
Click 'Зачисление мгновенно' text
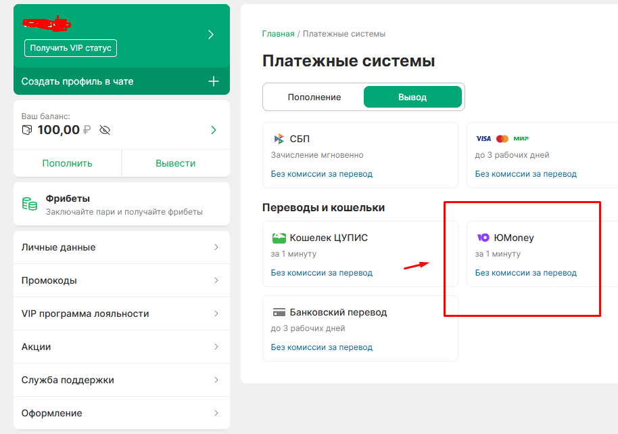point(317,155)
